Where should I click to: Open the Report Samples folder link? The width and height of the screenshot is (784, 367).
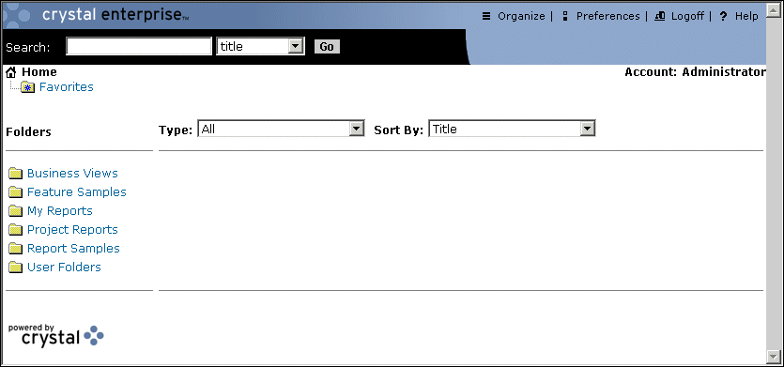73,249
